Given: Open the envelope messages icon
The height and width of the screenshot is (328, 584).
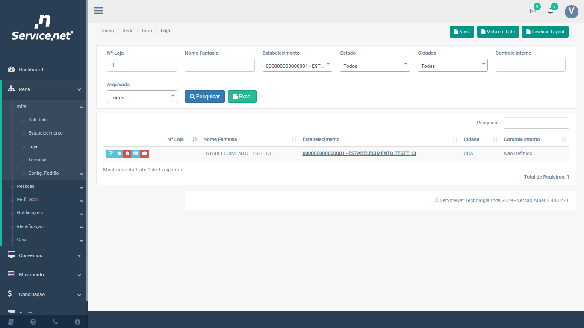Looking at the screenshot, I should coord(533,11).
